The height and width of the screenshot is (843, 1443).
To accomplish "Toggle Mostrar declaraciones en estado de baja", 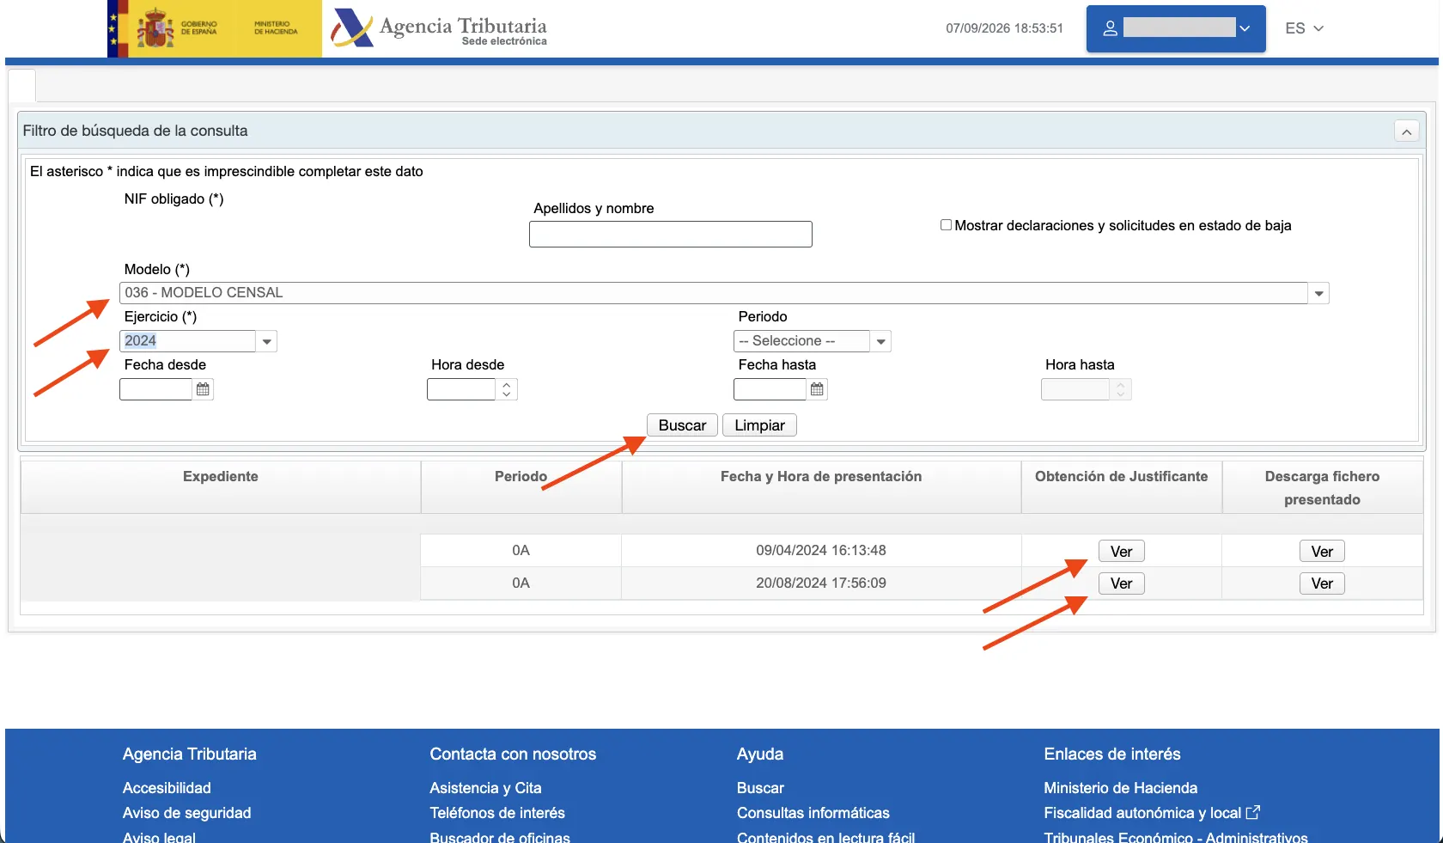I will [946, 225].
